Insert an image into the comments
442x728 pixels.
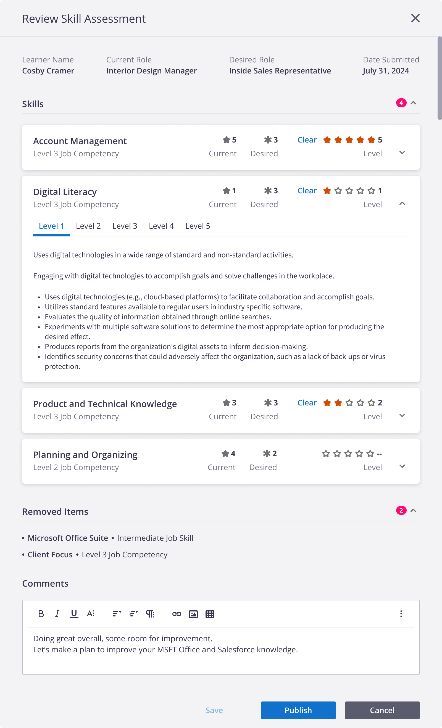(x=193, y=614)
